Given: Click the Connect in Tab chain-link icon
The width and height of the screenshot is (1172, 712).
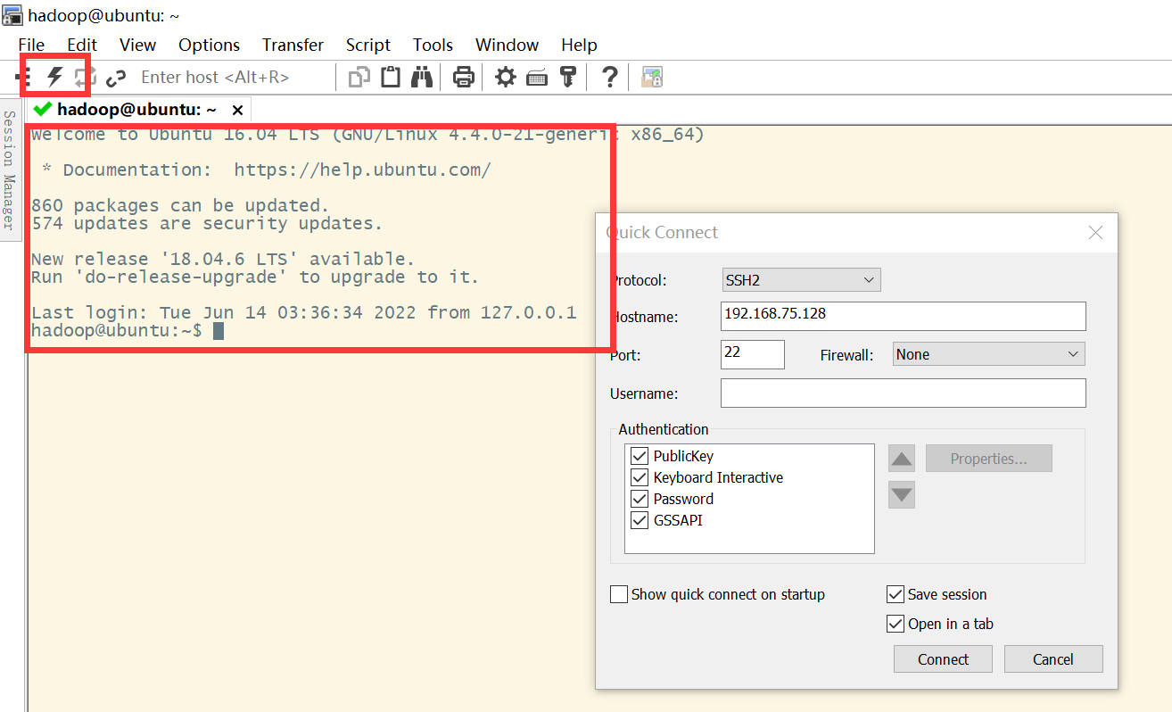Looking at the screenshot, I should (x=116, y=78).
